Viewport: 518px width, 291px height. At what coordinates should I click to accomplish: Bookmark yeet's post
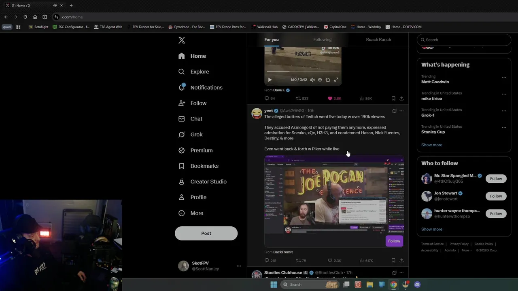(393, 261)
